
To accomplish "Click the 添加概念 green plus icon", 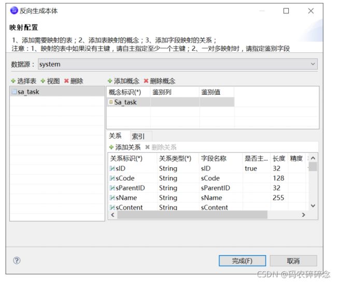I will click(x=110, y=81).
